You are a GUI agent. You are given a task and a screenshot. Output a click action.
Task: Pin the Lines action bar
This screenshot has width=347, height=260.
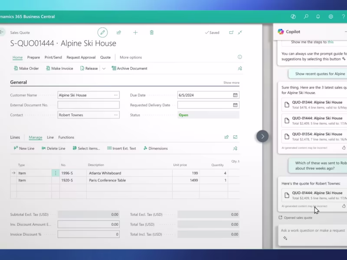235,148
